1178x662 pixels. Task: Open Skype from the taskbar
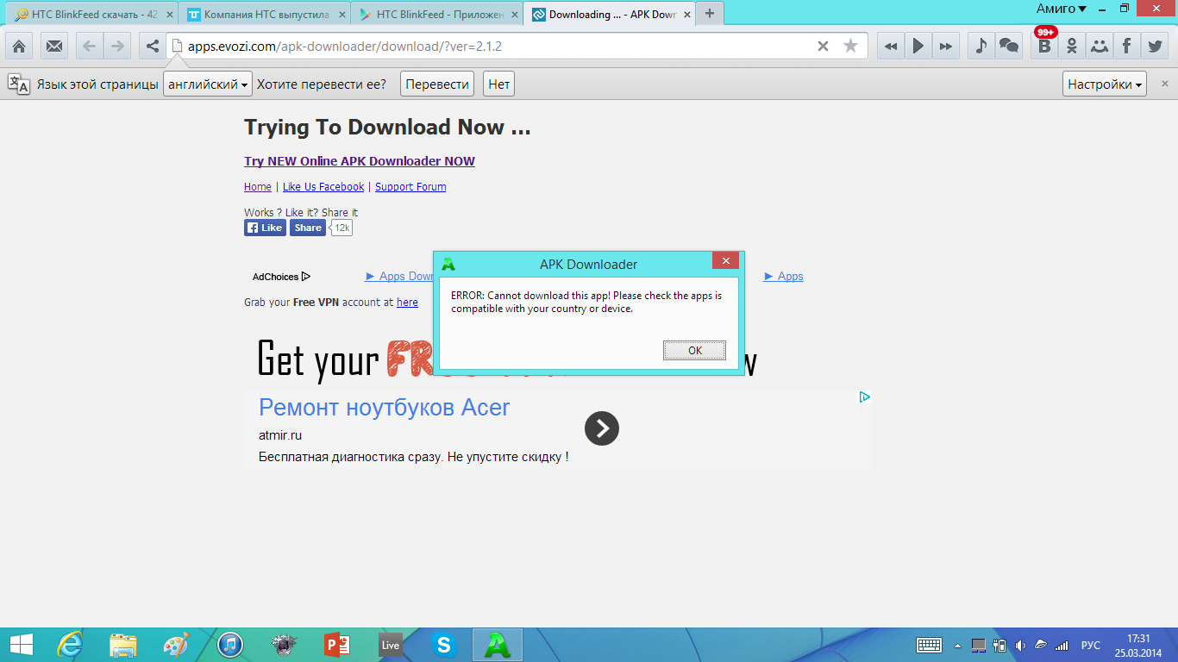coord(444,645)
